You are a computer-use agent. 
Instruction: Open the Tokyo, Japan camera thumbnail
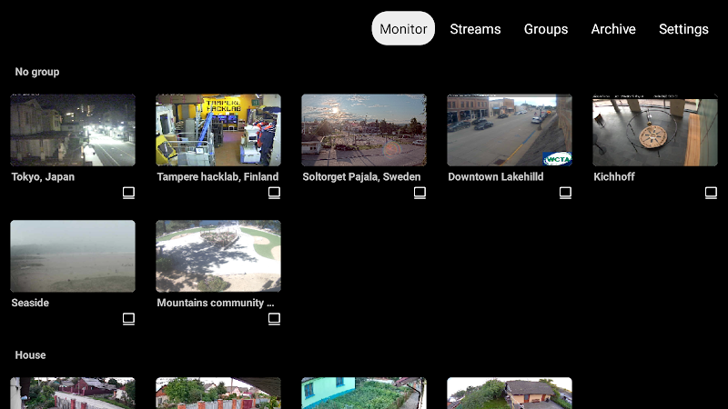pyautogui.click(x=73, y=130)
